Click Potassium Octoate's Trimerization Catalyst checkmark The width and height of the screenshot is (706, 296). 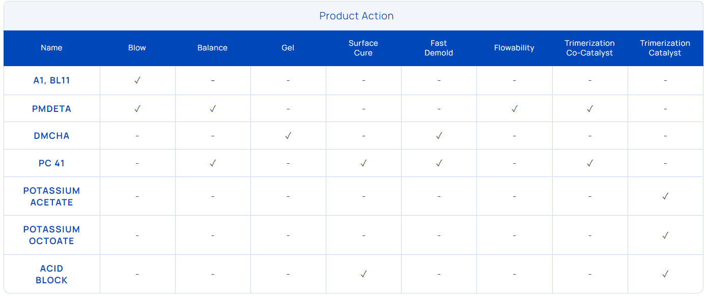(x=665, y=235)
